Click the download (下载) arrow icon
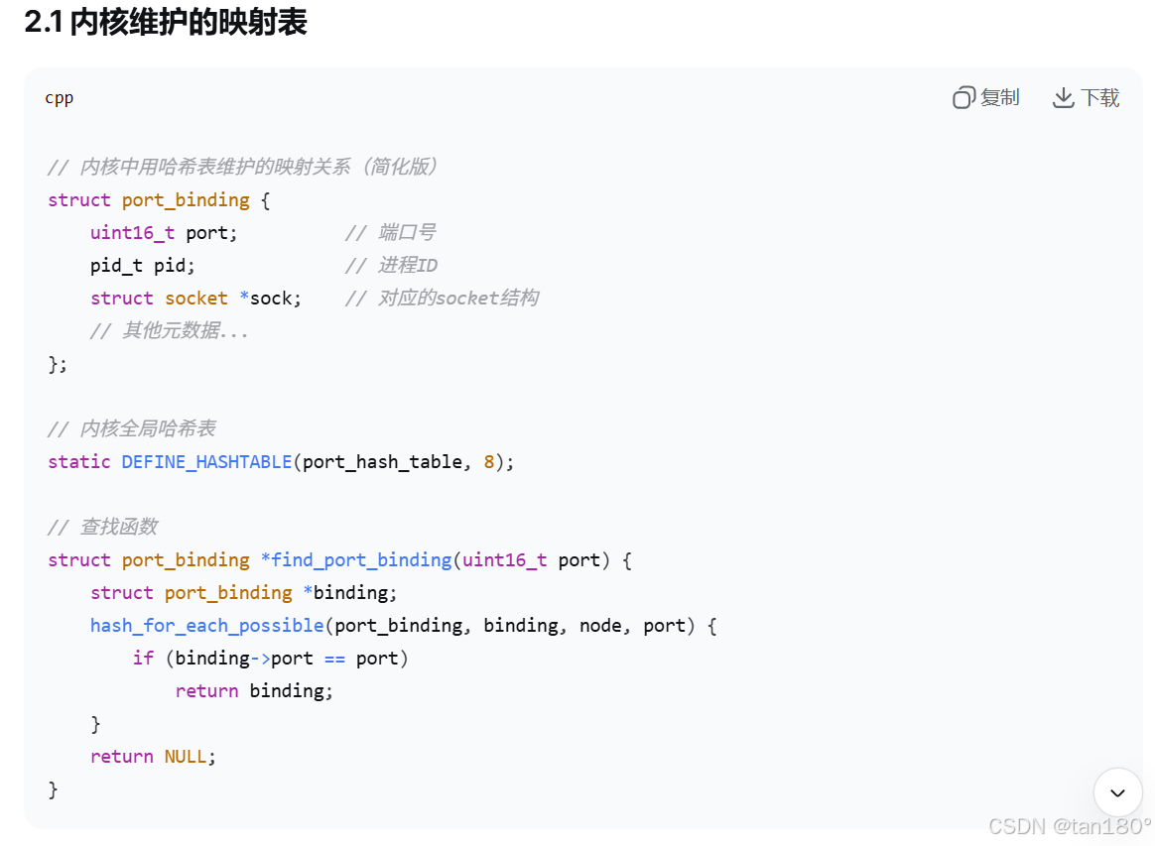 click(x=1063, y=98)
